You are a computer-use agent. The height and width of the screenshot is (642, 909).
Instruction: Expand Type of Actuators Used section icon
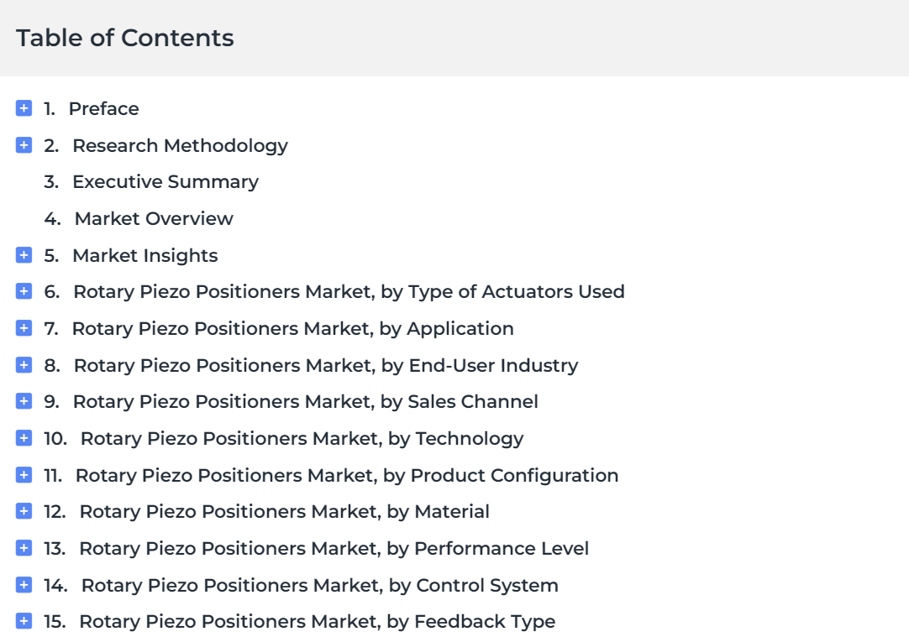(x=24, y=291)
